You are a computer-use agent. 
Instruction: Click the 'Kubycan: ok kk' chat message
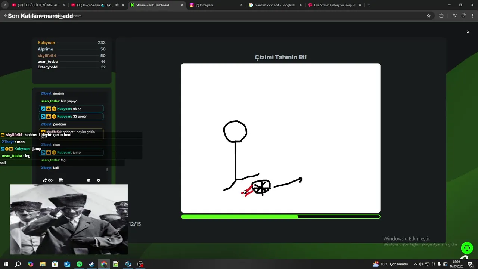tap(71, 109)
